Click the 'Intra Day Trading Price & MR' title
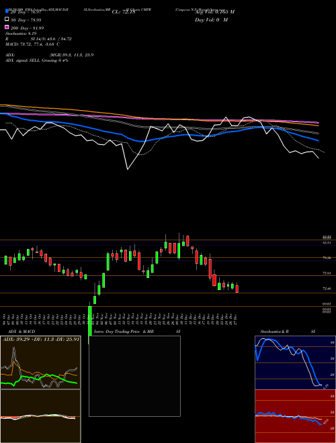Image resolution: width=336 pixels, height=443 pixels. click(124, 332)
